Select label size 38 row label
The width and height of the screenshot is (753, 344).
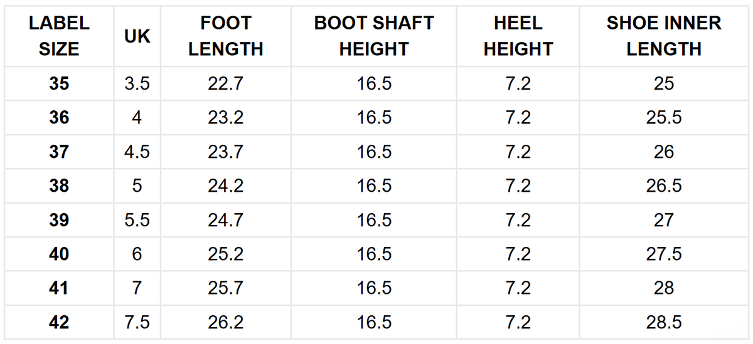tap(59, 186)
